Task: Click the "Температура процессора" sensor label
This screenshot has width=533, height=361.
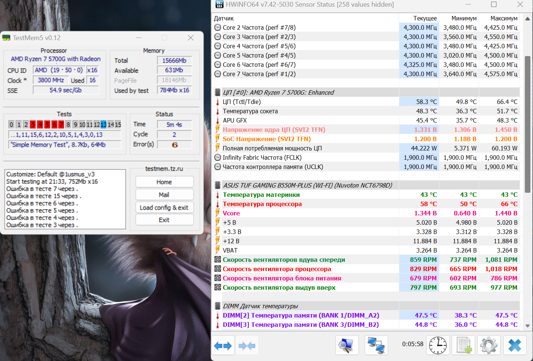Action: (x=262, y=204)
